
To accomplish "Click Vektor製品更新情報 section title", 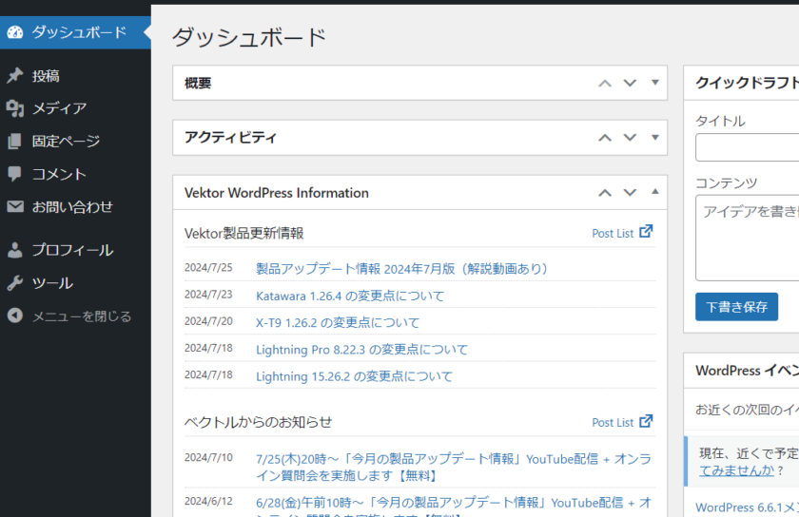I will [x=244, y=233].
